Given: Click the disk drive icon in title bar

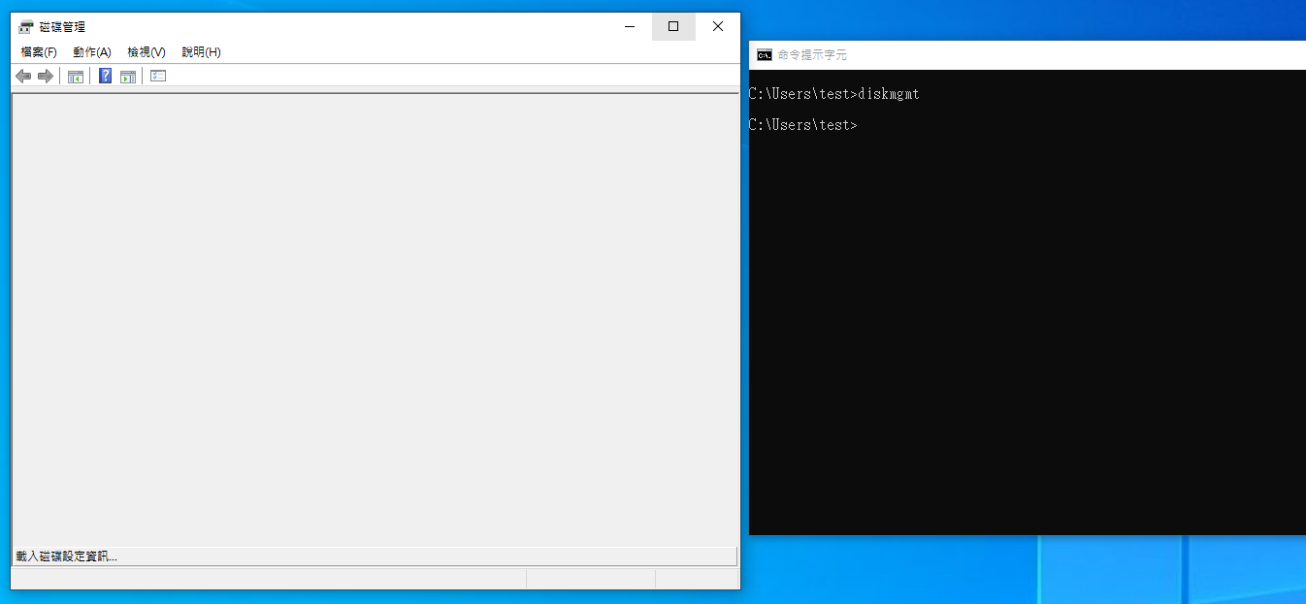Looking at the screenshot, I should pos(26,27).
